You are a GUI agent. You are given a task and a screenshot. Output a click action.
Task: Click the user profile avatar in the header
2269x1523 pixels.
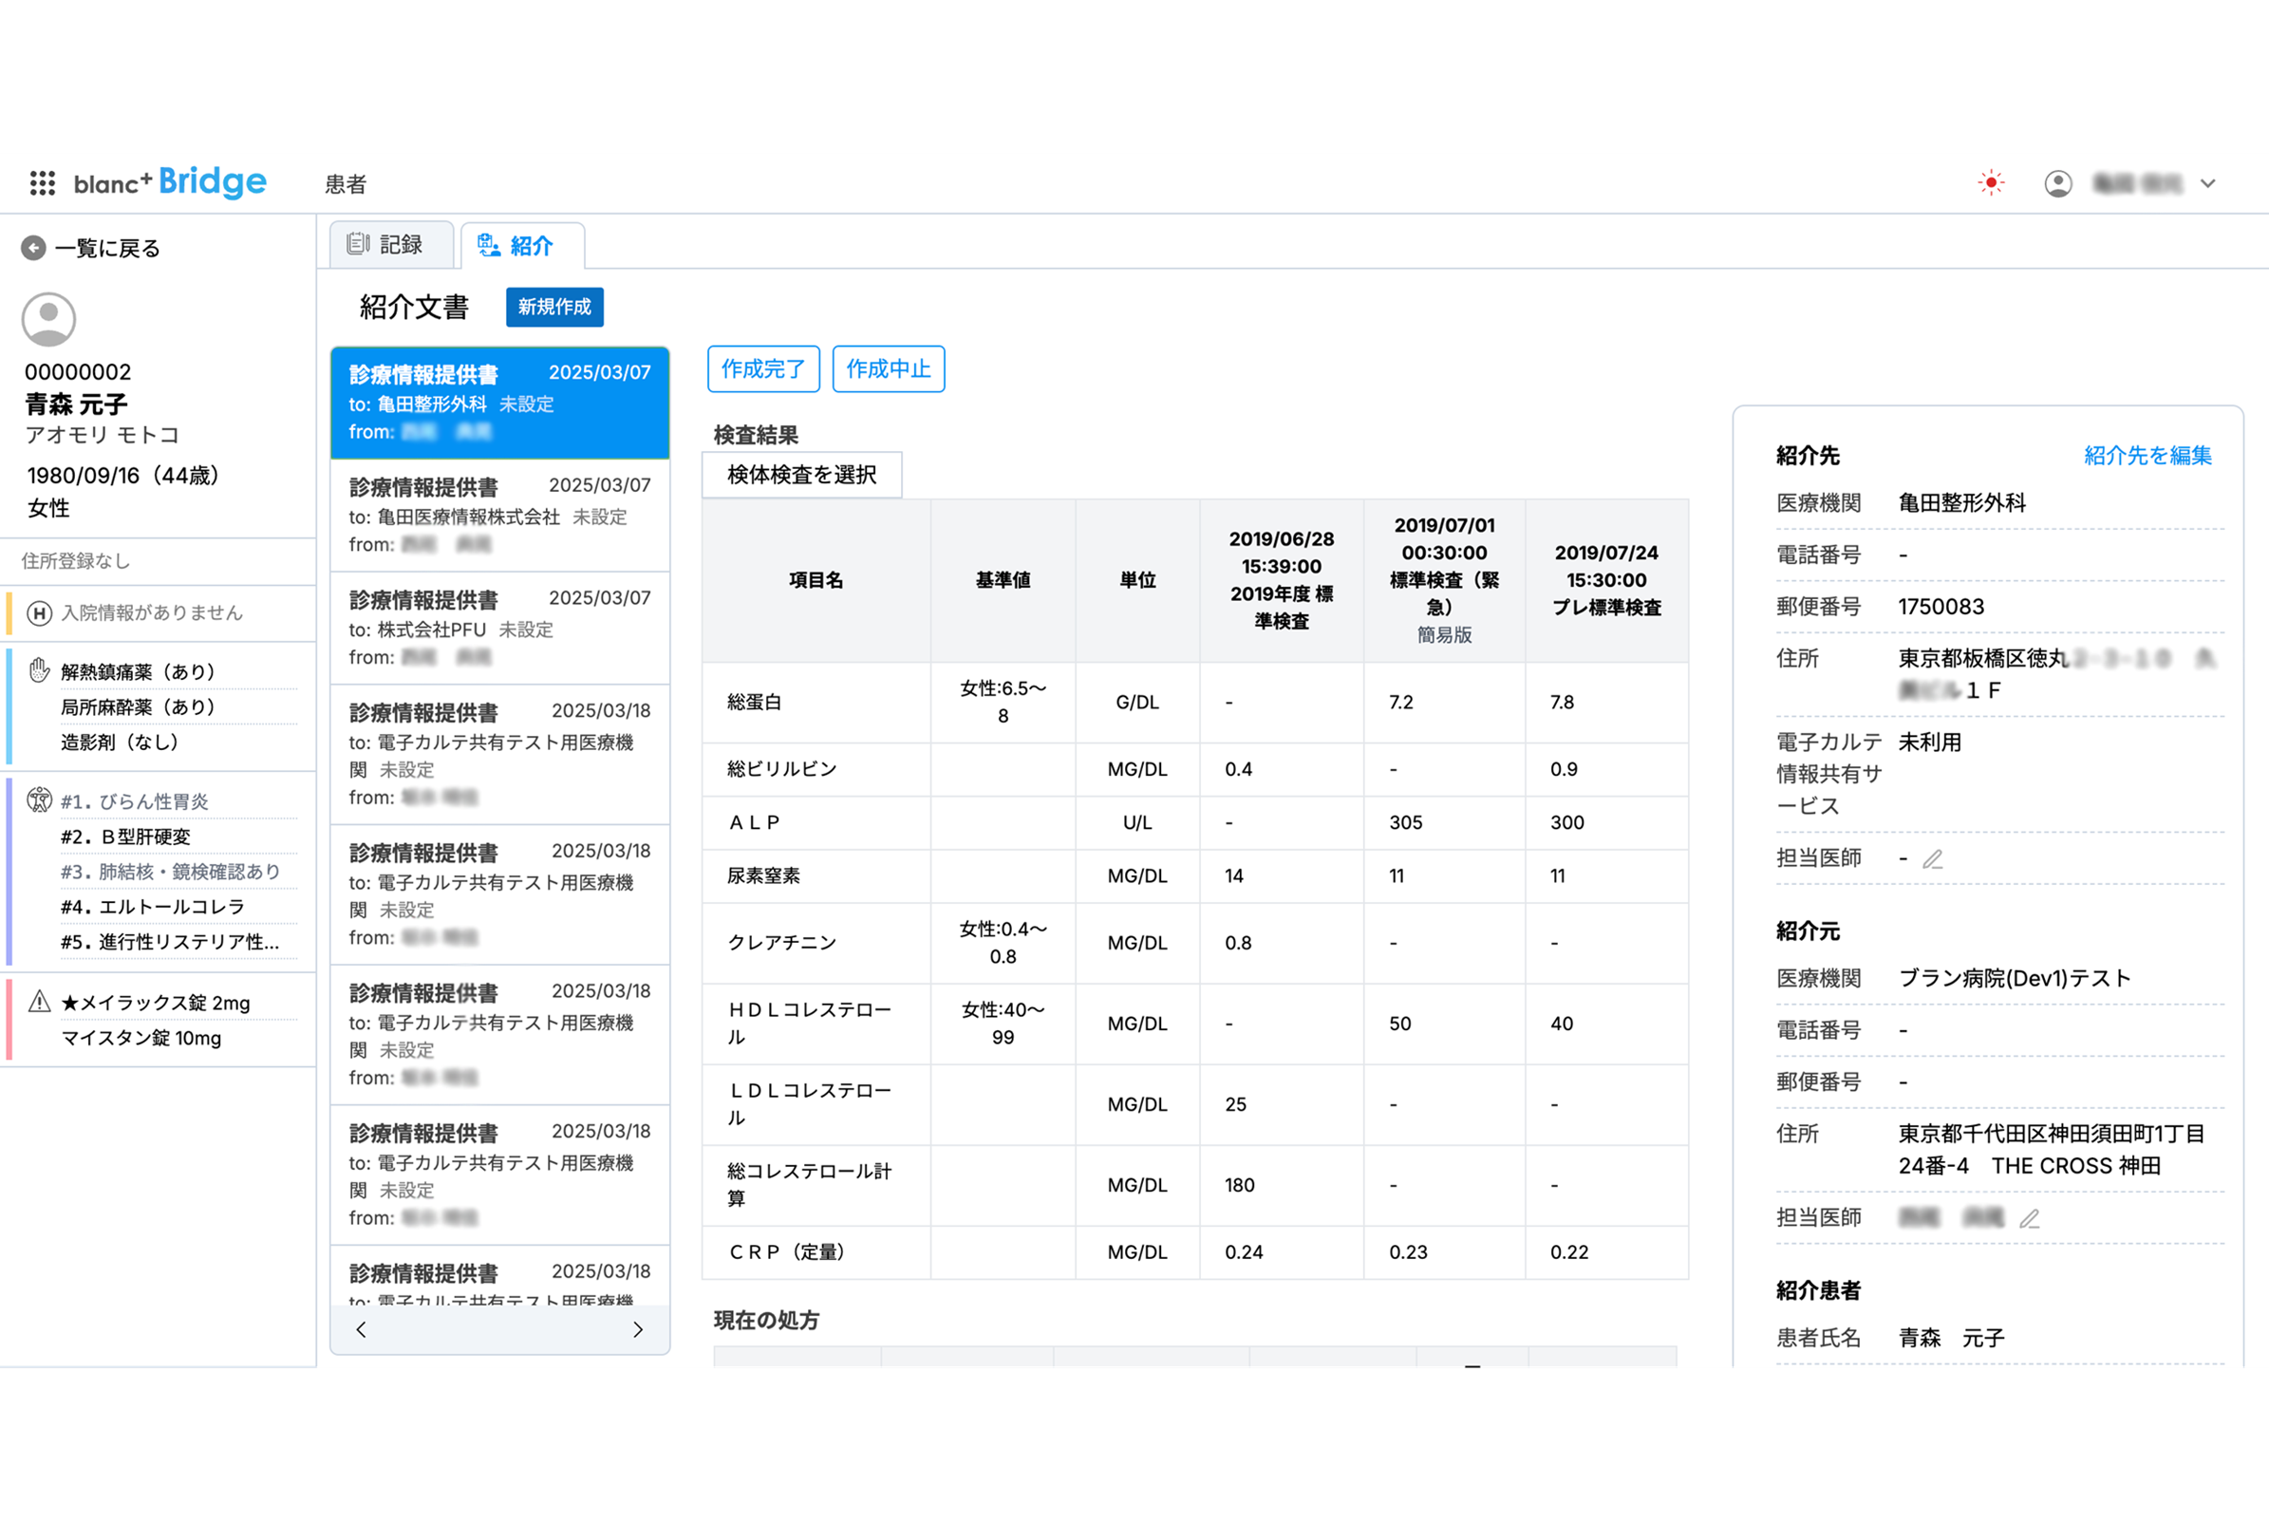[x=2058, y=182]
